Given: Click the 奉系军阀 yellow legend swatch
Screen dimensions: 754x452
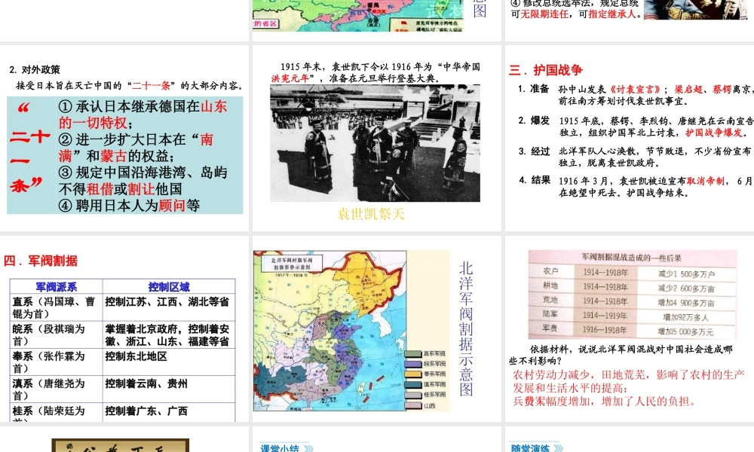Looking at the screenshot, I should point(412,374).
